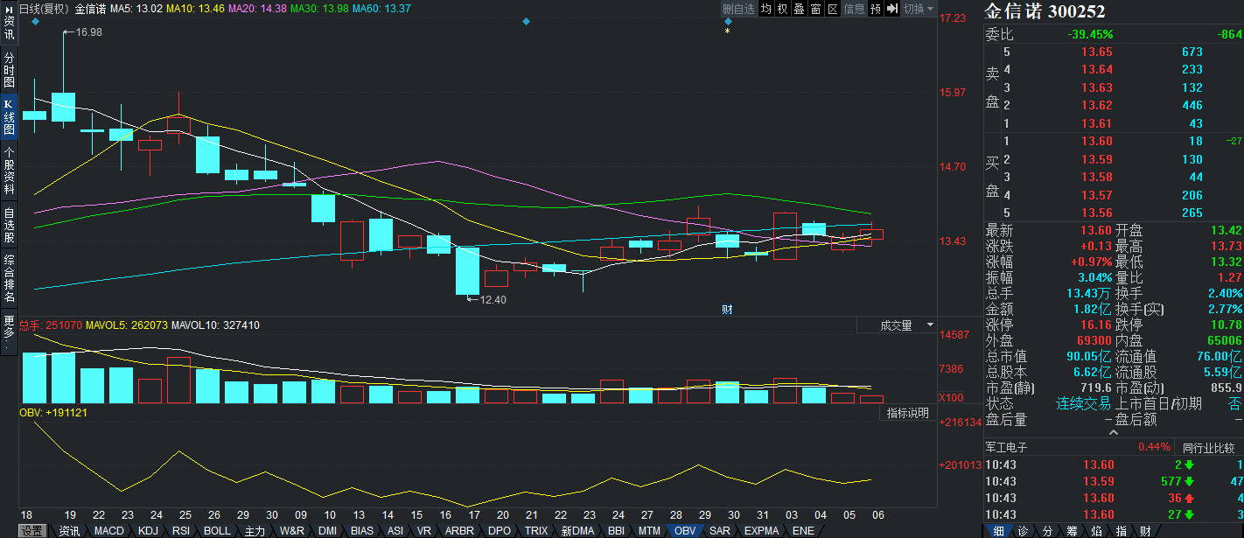1244x538 pixels.
Task: Select the BBI indicator tab
Action: point(616,531)
